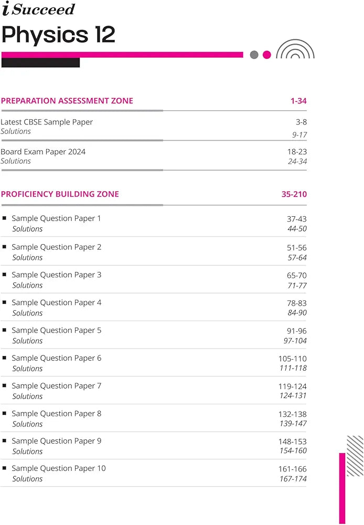
Task: Click the pink dot in the header
Action: coord(267,55)
